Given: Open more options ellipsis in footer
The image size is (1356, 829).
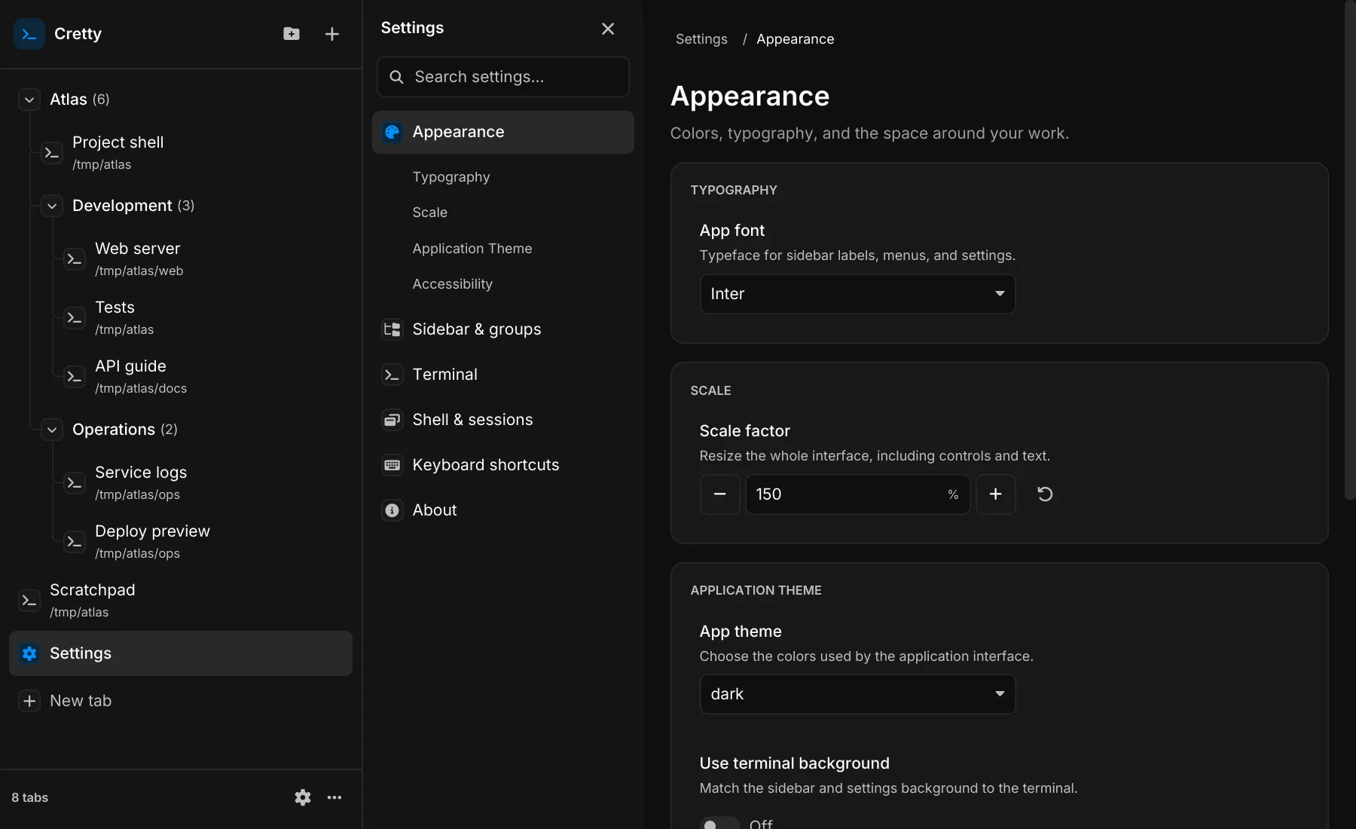Looking at the screenshot, I should (x=334, y=797).
